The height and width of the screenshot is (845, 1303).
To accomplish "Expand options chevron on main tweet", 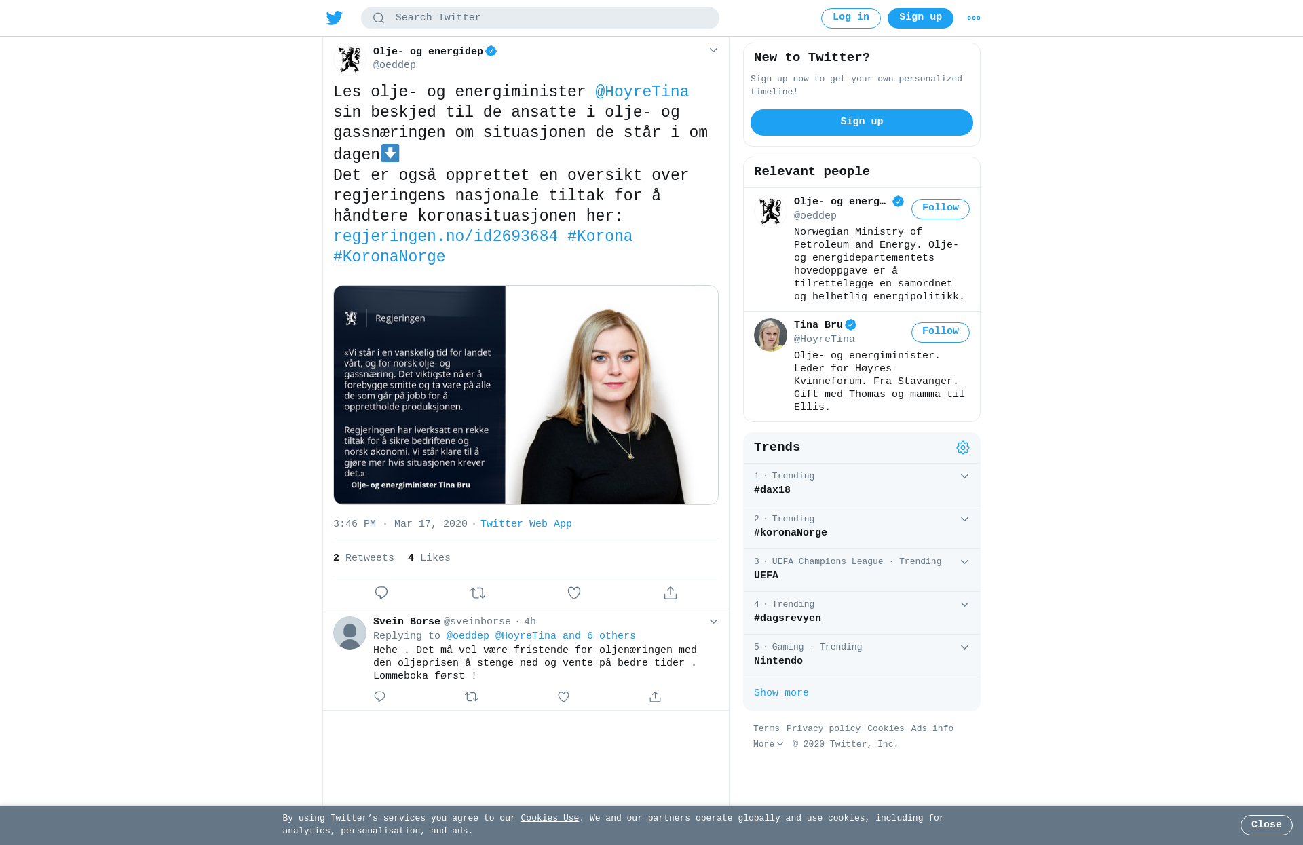I will tap(713, 50).
